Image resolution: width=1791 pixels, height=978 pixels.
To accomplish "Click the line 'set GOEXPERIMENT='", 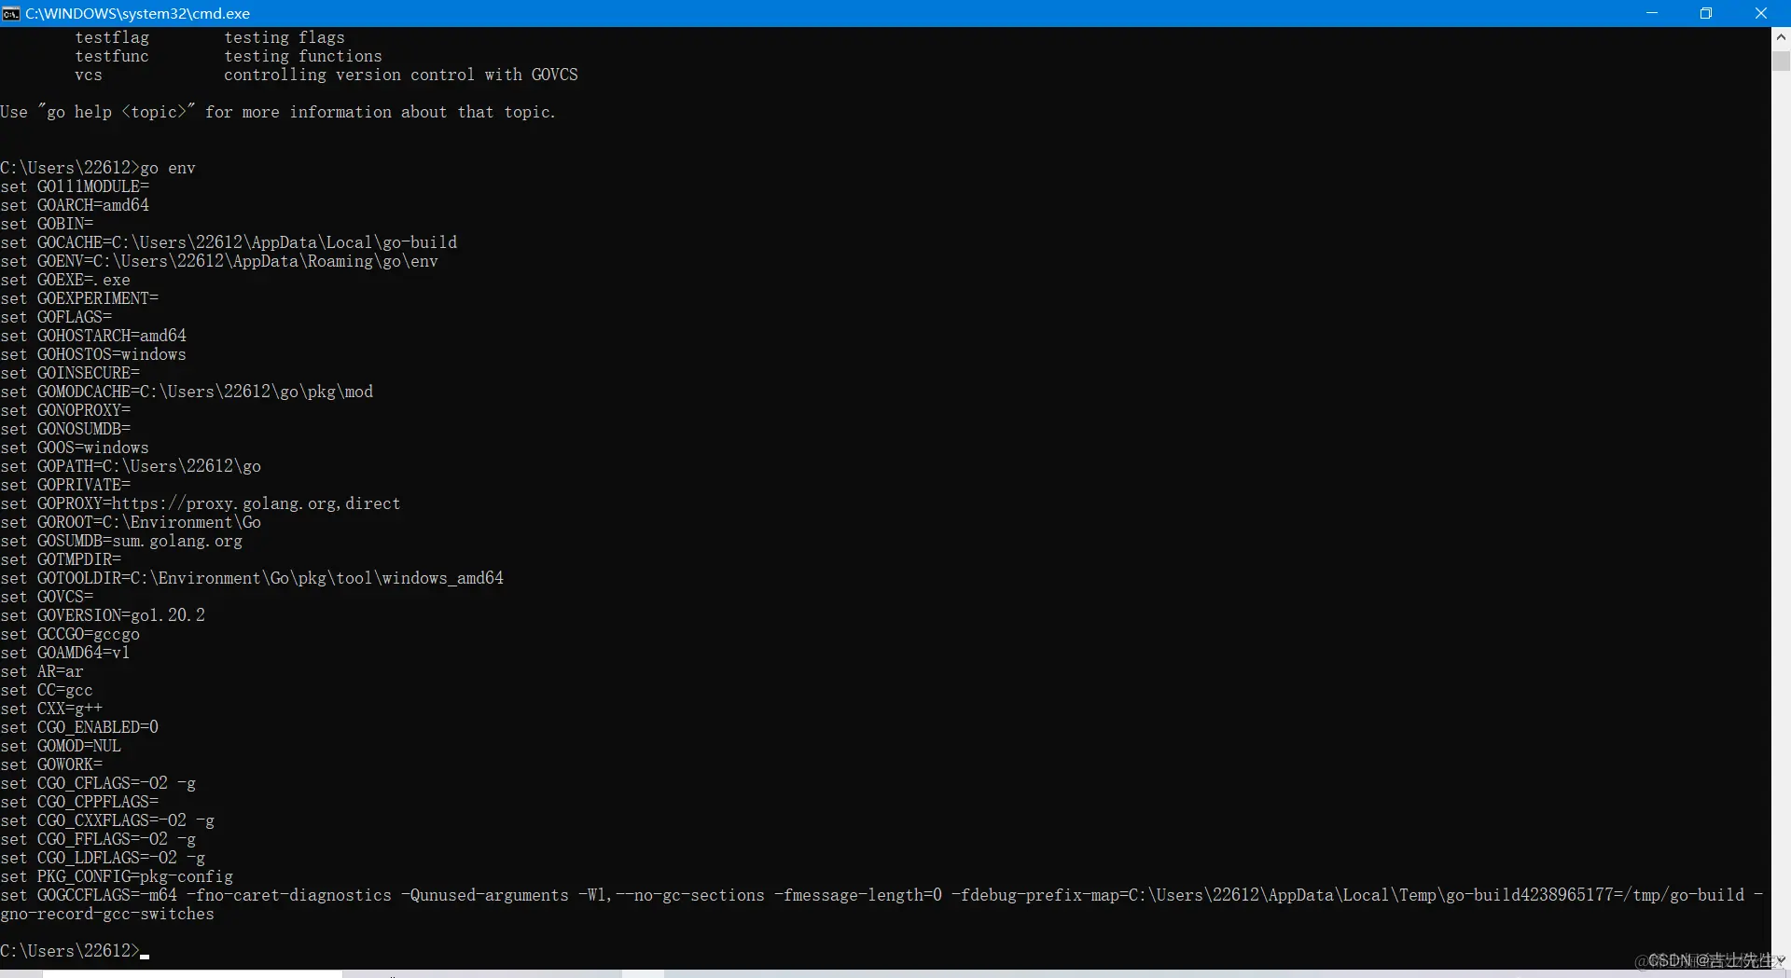I will coord(79,298).
